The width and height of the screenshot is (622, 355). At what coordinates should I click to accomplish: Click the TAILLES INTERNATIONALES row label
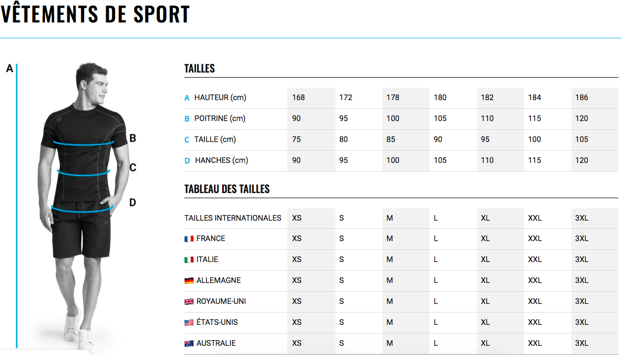[233, 218]
